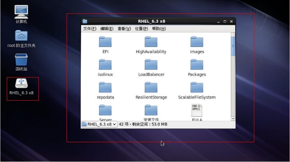Open the EFI folder icon
This screenshot has width=290, height=162.
[105, 42]
